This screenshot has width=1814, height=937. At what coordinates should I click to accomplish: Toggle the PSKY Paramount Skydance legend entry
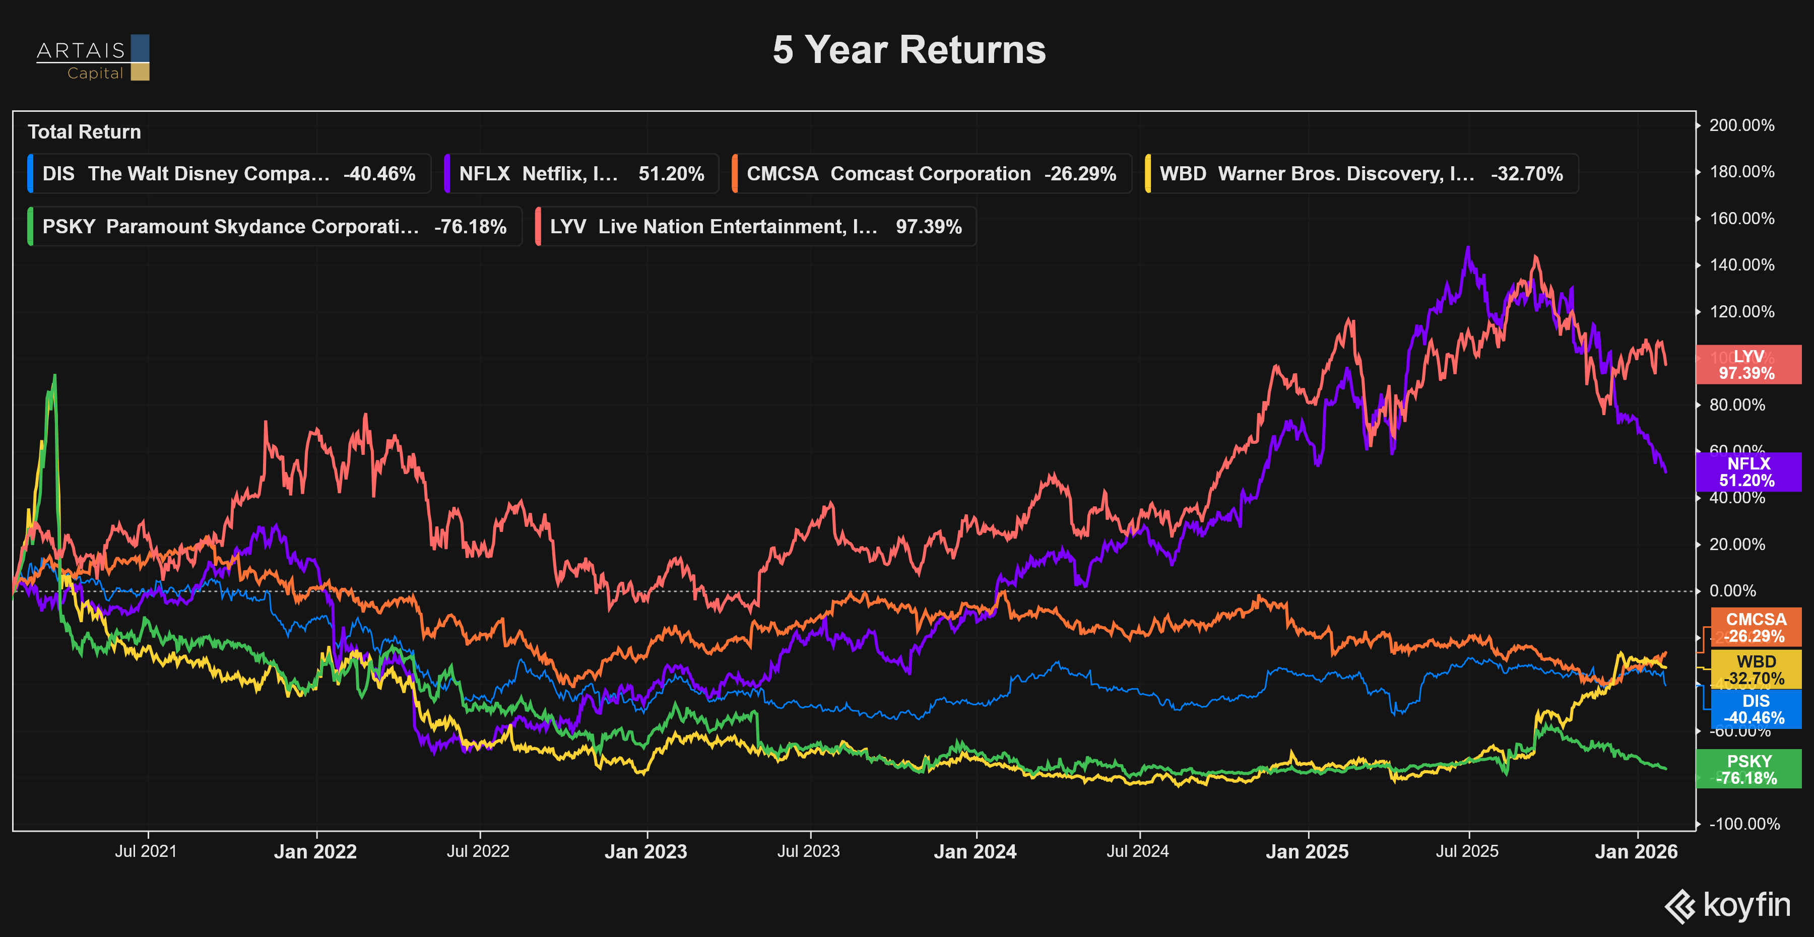(275, 227)
